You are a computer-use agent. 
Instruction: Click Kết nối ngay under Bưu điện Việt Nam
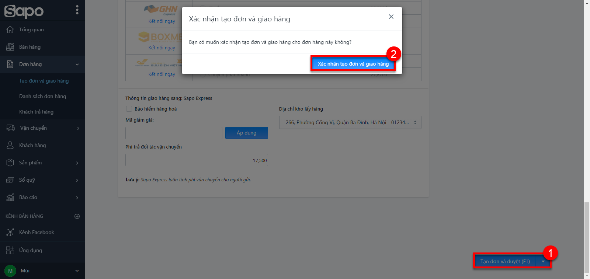tap(162, 74)
